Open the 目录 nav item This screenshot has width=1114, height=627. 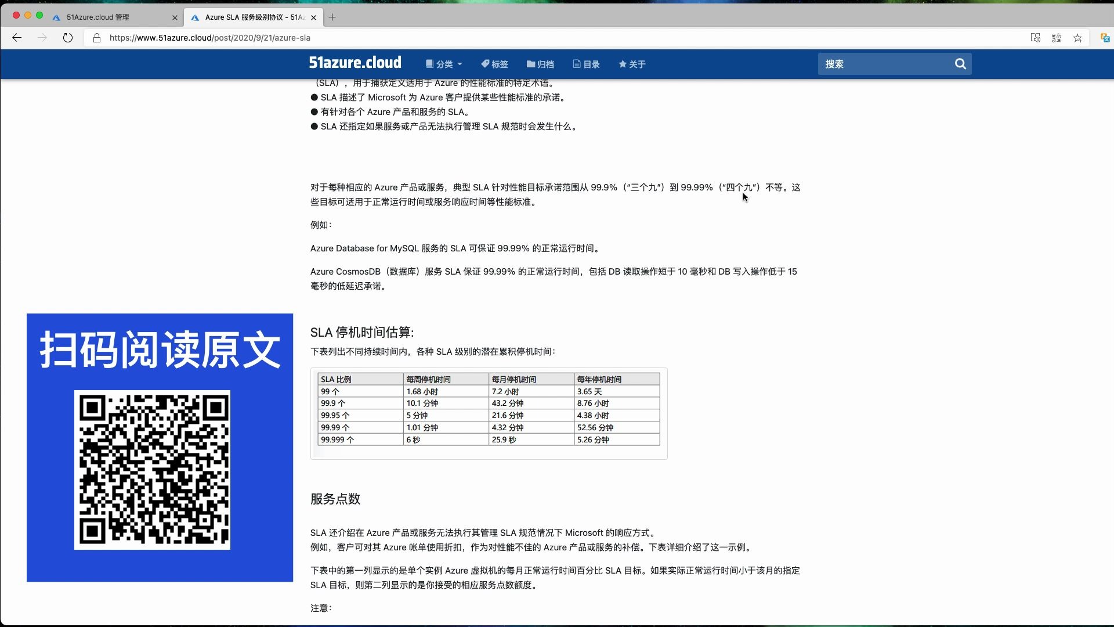point(586,64)
